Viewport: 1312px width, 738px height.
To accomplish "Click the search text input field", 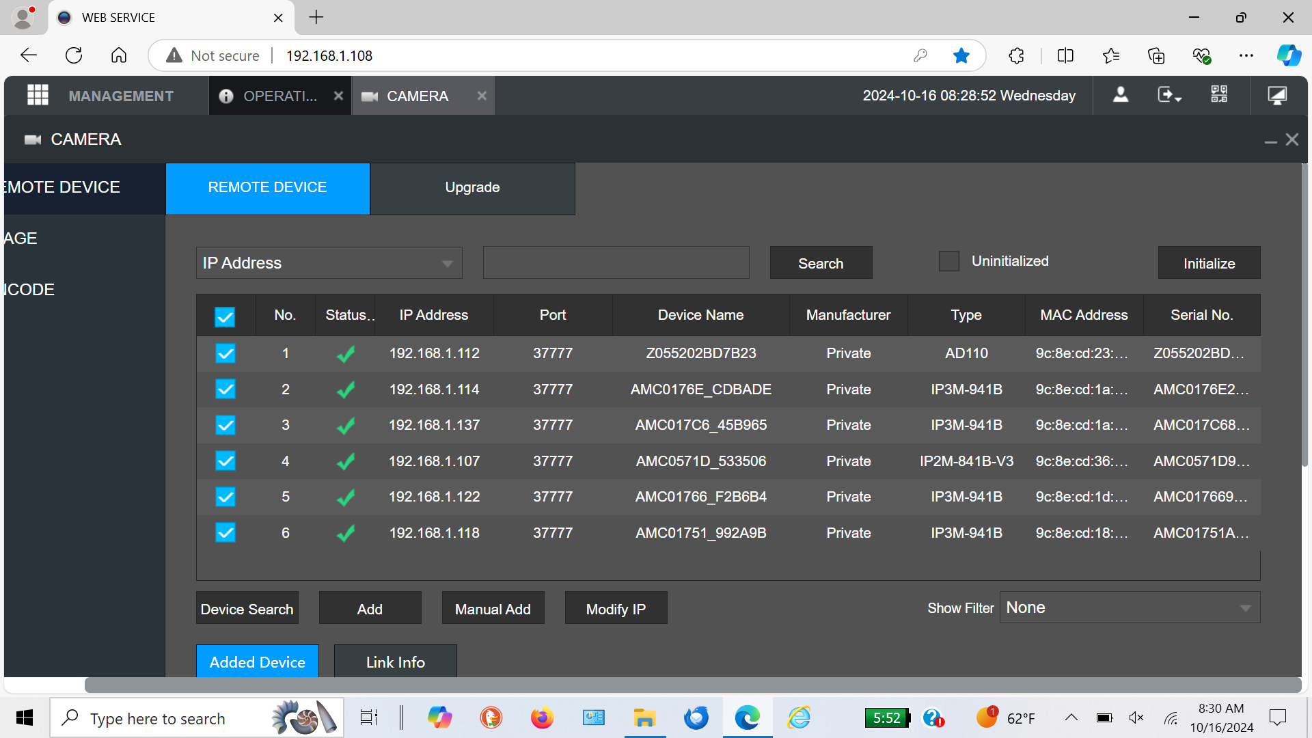I will click(x=616, y=263).
